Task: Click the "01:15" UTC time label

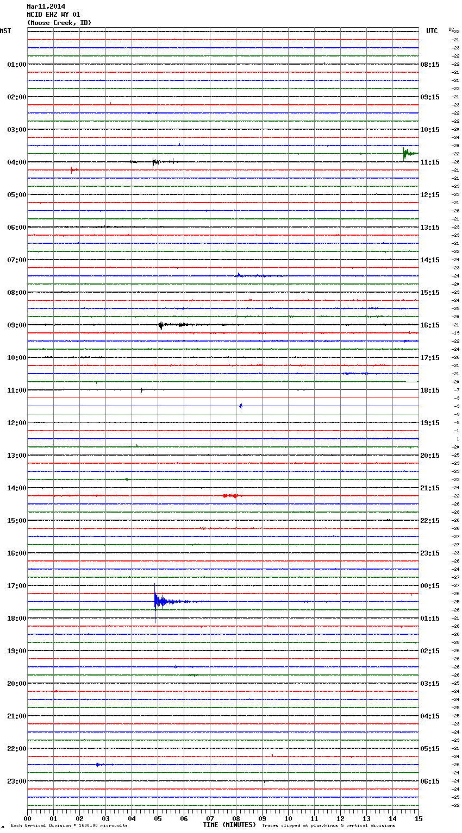Action: (430, 619)
